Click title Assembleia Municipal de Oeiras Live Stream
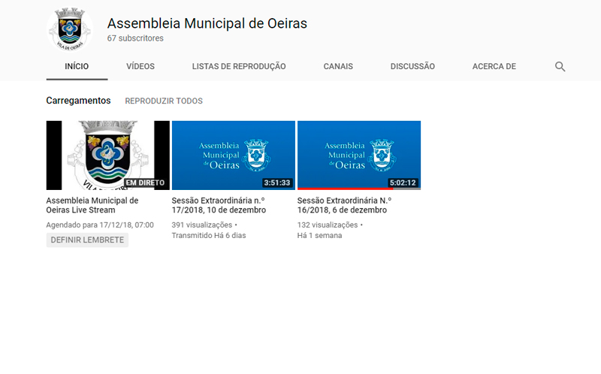 click(x=92, y=205)
